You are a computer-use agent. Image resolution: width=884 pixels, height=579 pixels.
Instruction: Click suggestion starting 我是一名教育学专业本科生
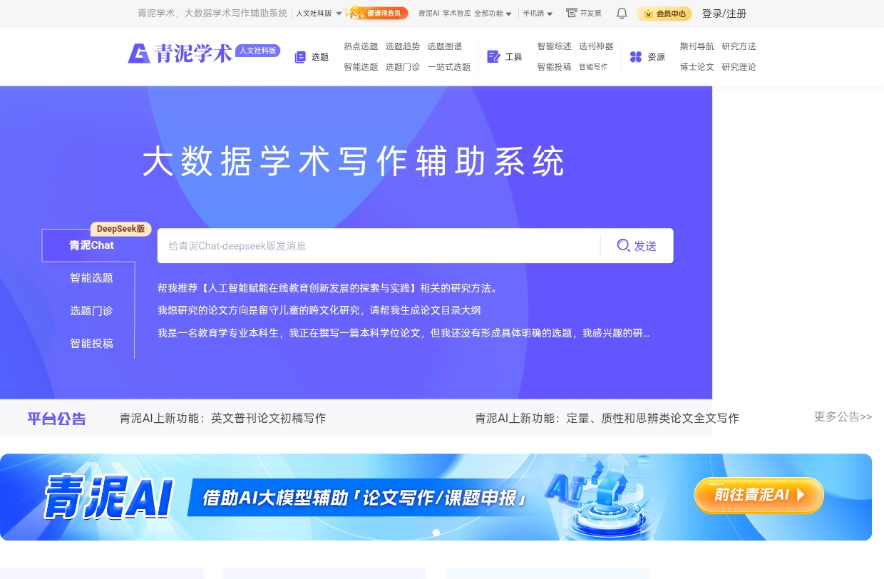click(x=404, y=333)
